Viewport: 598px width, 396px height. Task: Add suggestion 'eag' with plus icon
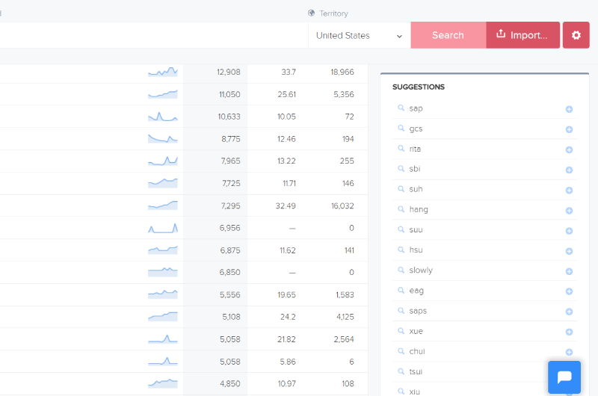coord(569,291)
